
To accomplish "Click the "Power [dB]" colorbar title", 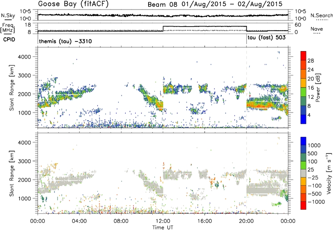I will pyautogui.click(x=318, y=88).
